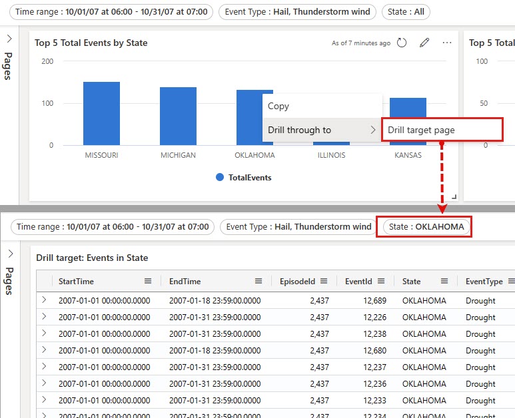Expand table row with EventId 12,238
The image size is (515, 418).
(x=44, y=333)
